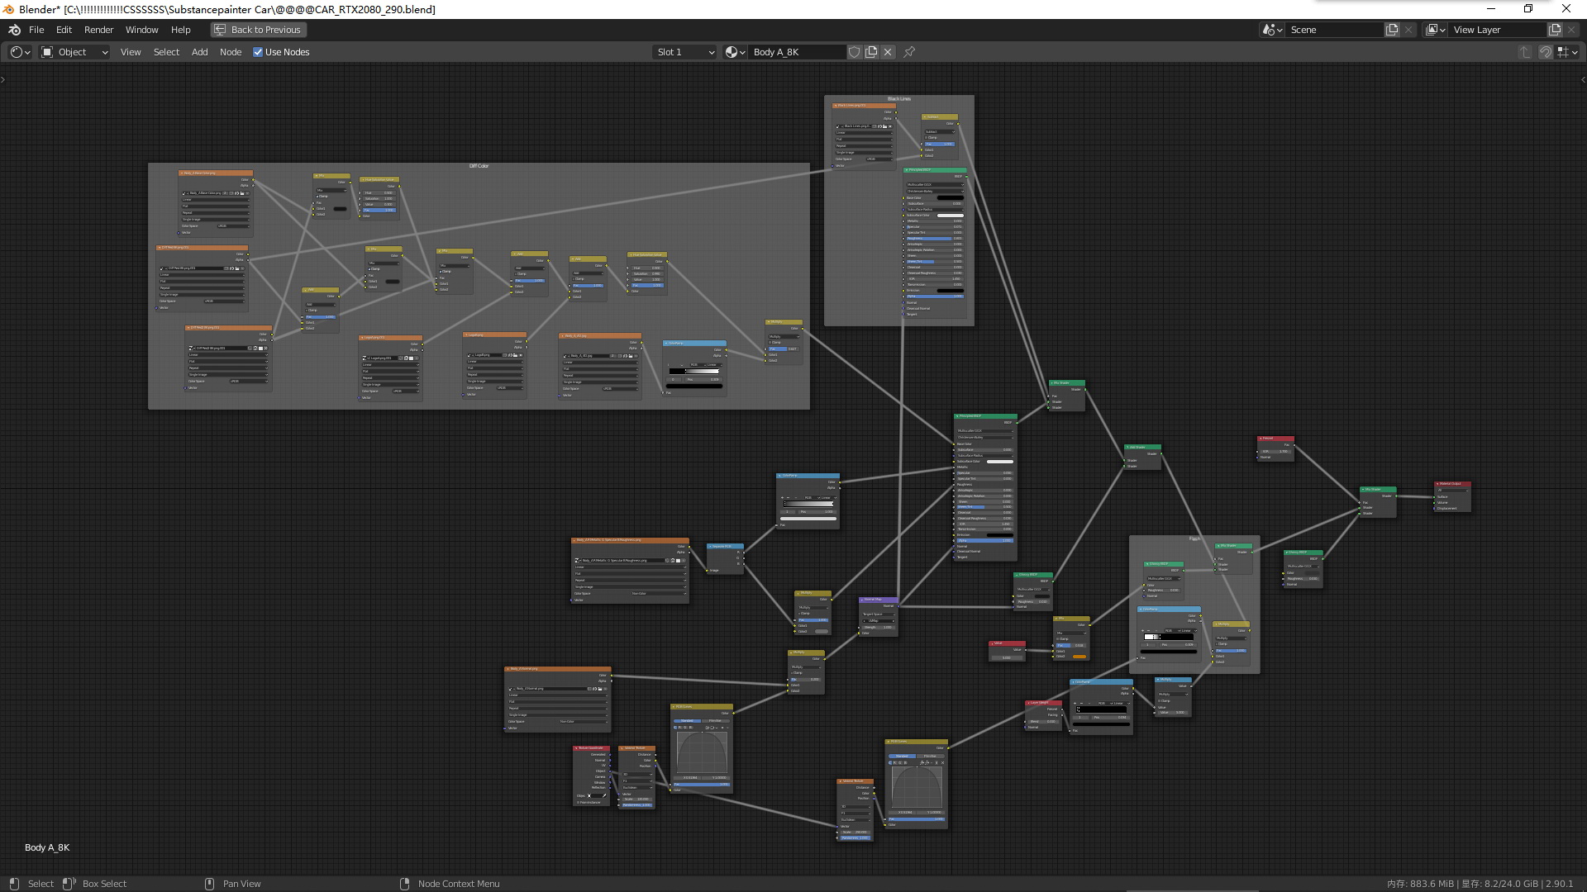1587x892 pixels.
Task: Open the Add menu in node editor
Action: [199, 52]
